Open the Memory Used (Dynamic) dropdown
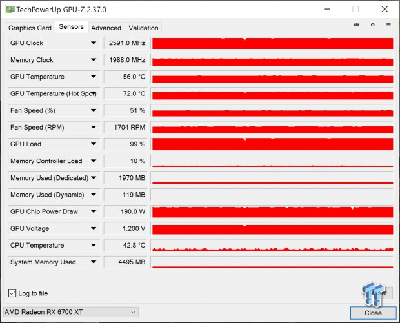 [x=94, y=195]
